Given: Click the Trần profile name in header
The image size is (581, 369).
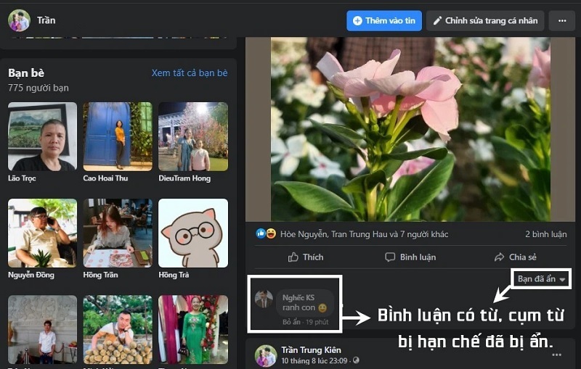Looking at the screenshot, I should [46, 20].
